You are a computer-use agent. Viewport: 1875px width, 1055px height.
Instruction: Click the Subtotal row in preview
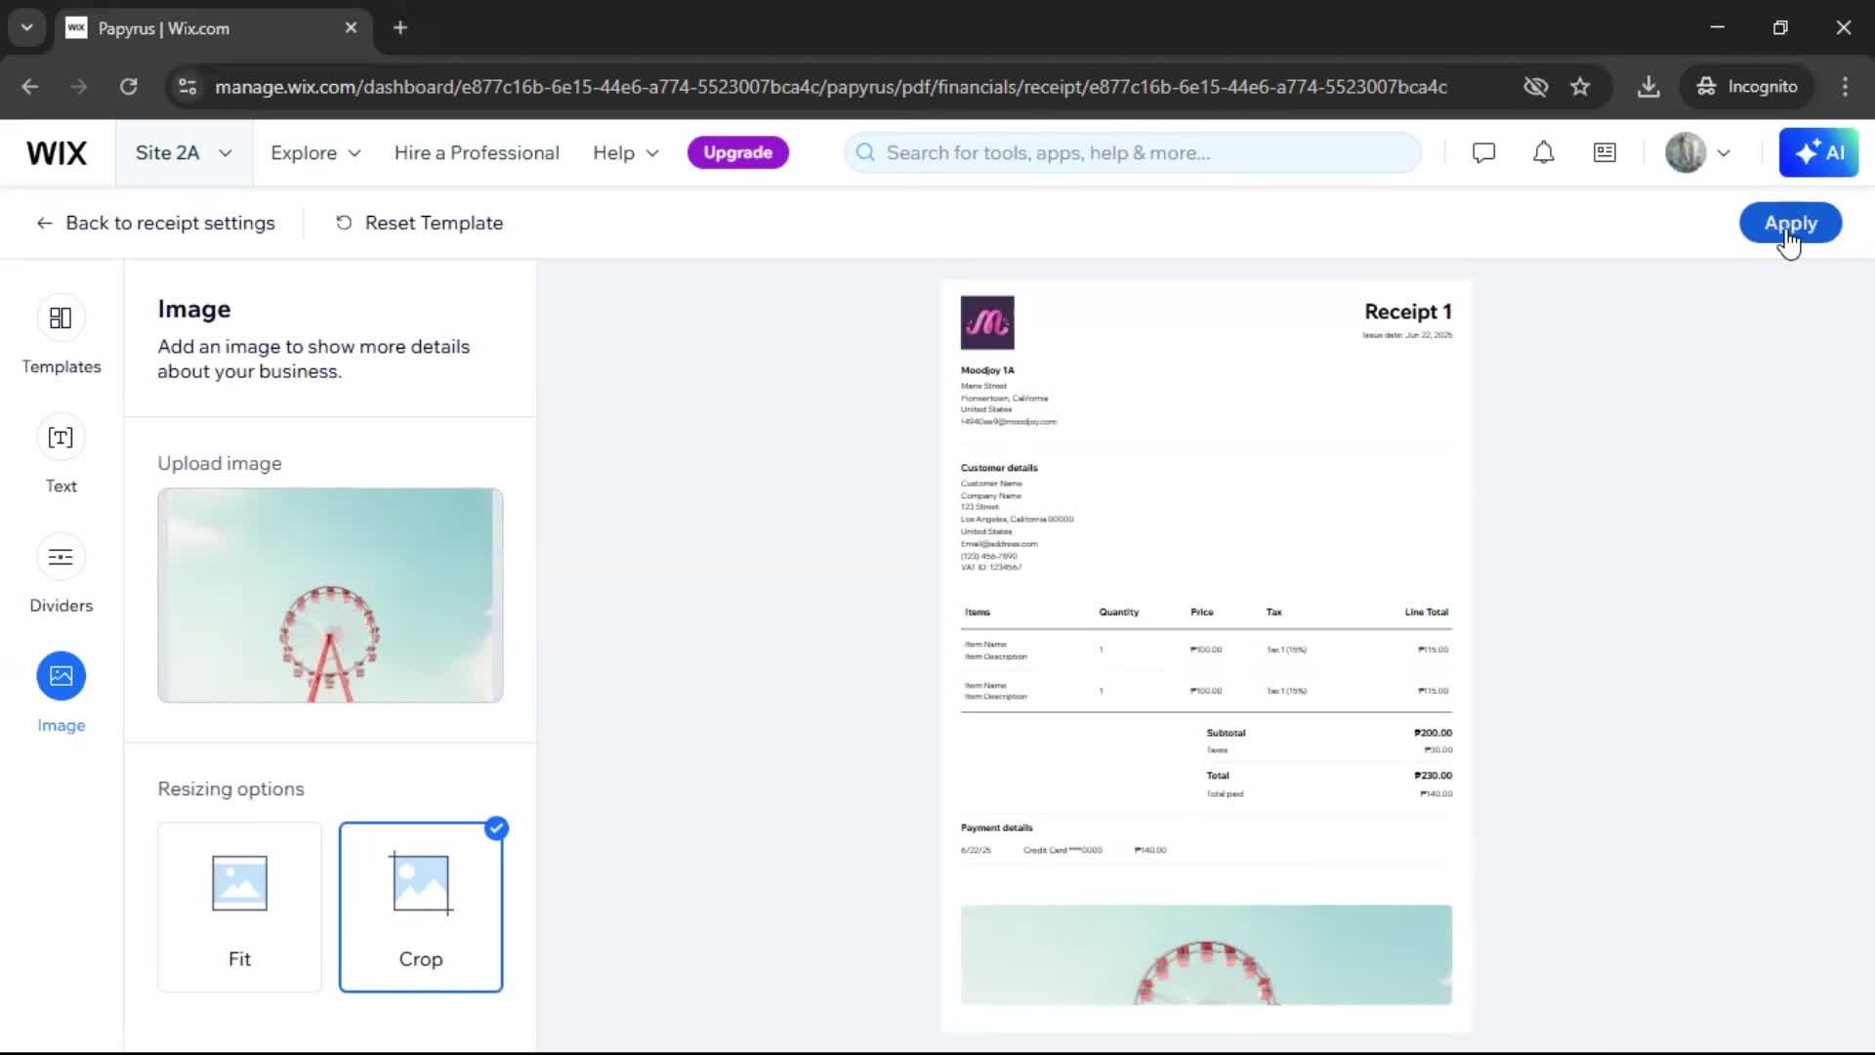[1329, 733]
